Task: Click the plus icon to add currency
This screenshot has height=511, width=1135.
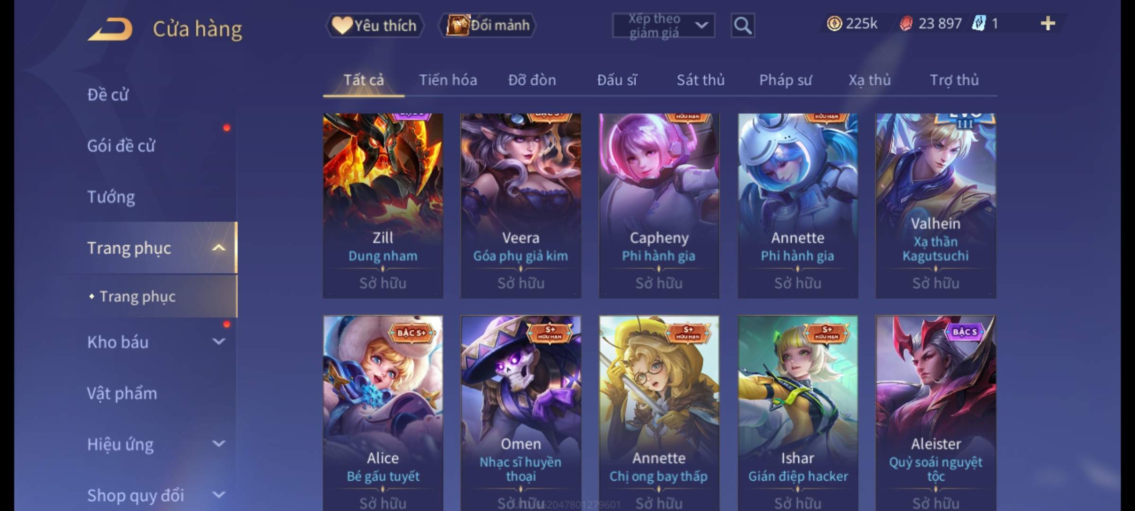Action: [x=1048, y=23]
